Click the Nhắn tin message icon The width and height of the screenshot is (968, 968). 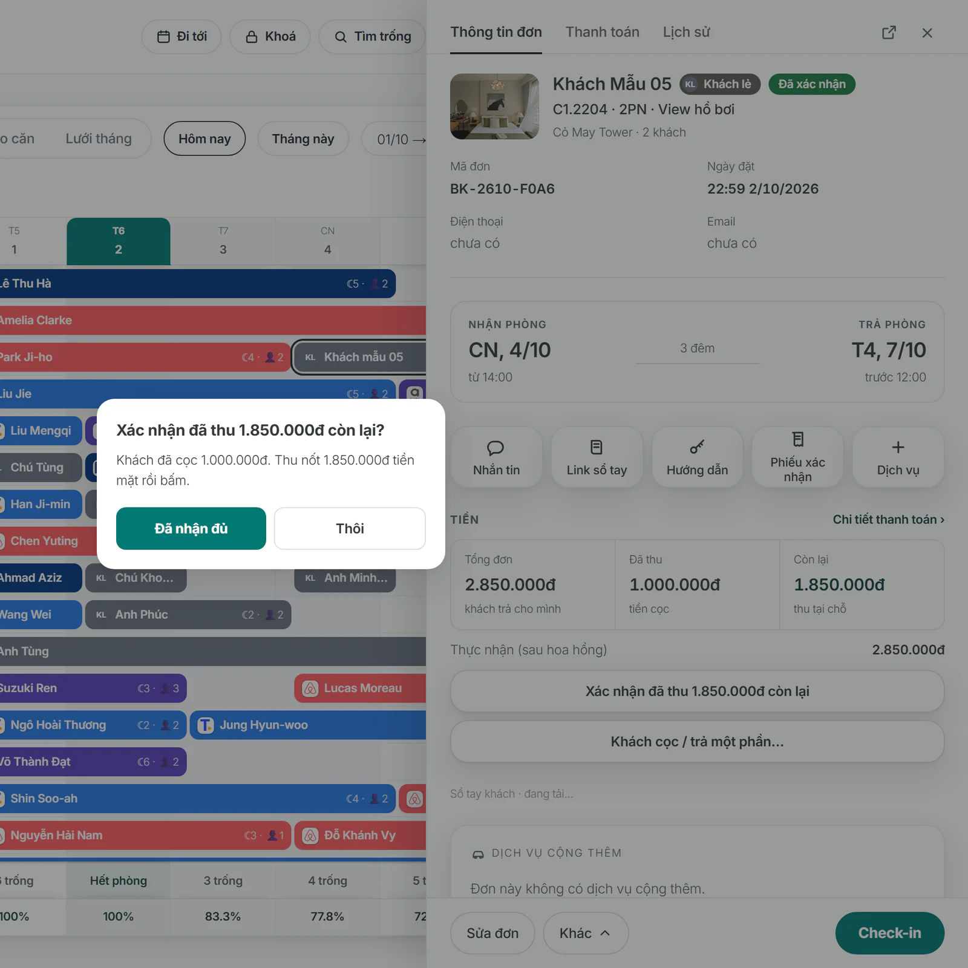(496, 448)
